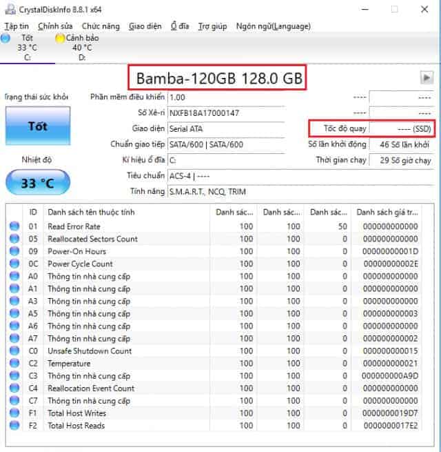The height and width of the screenshot is (452, 441).
Task: Click status dot for attribute A6
Action: [x=14, y=326]
